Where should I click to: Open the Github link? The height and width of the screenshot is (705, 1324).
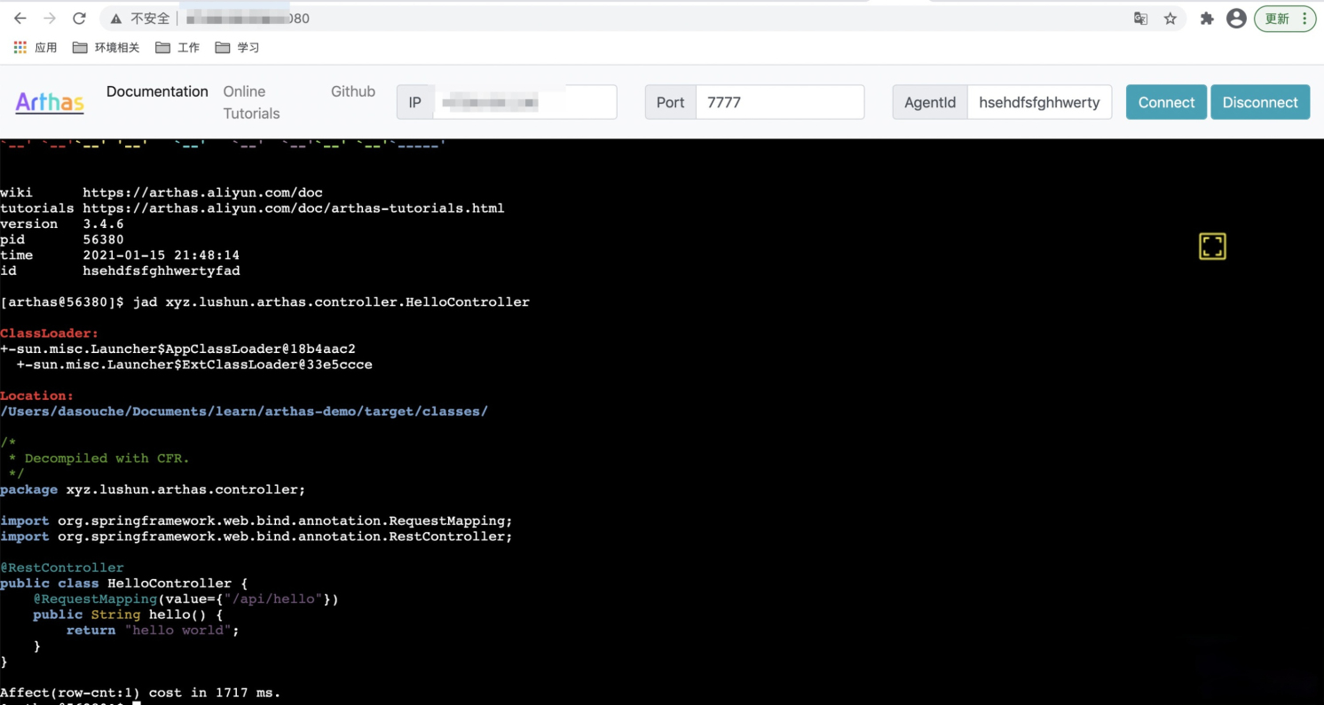(353, 91)
